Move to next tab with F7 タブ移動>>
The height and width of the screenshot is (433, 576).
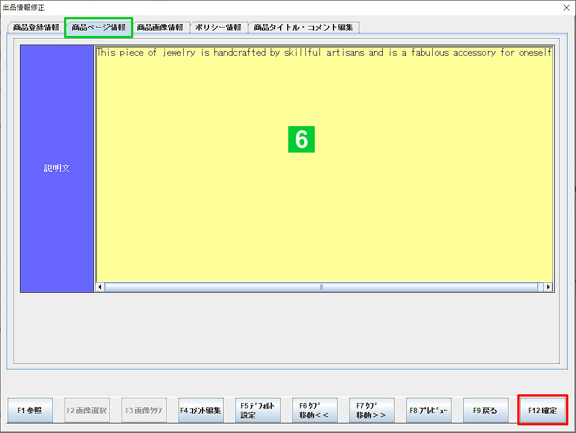tap(372, 410)
